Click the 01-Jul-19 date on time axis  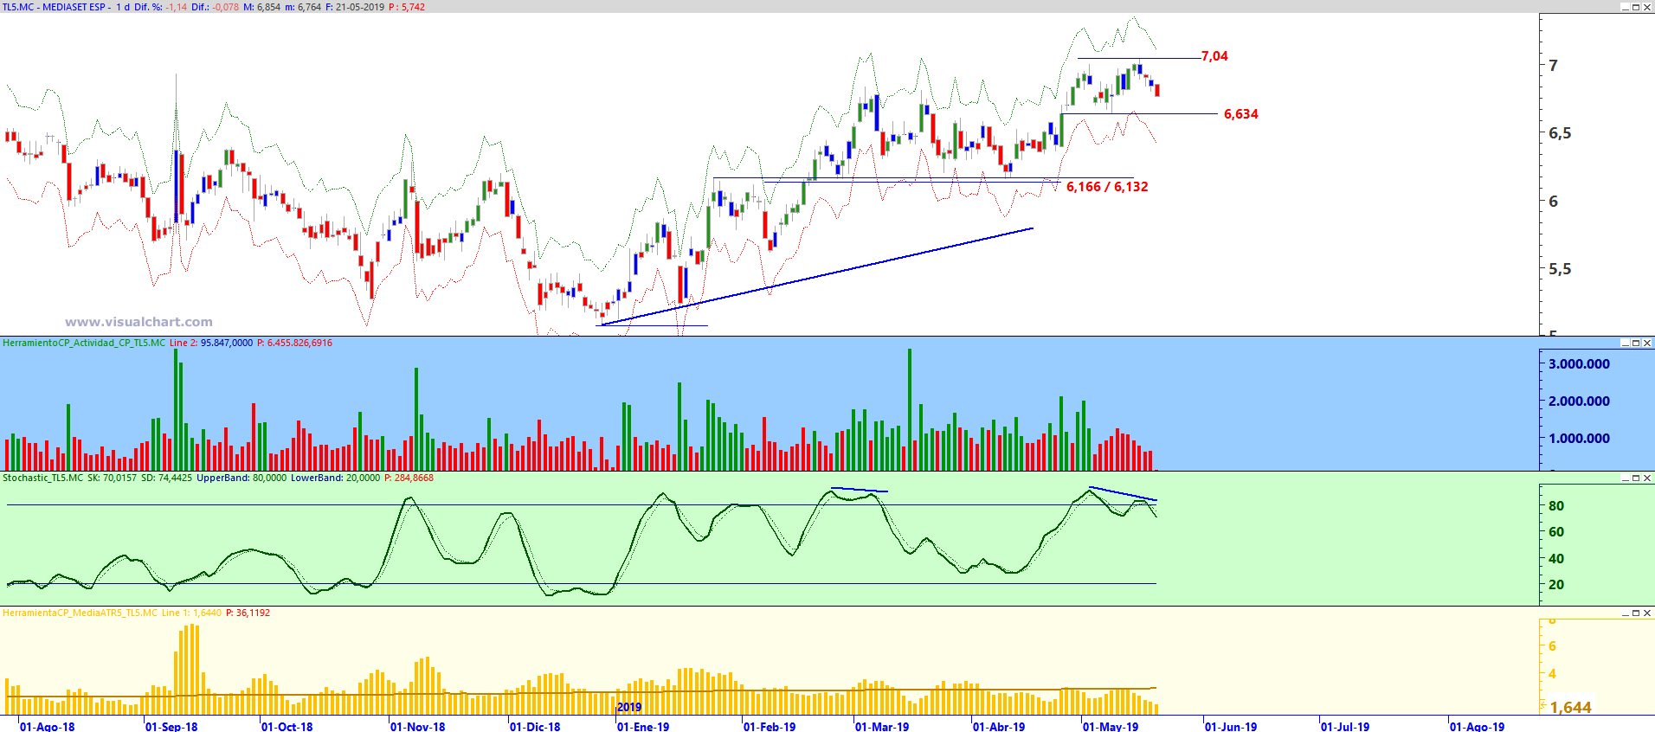point(1345,727)
